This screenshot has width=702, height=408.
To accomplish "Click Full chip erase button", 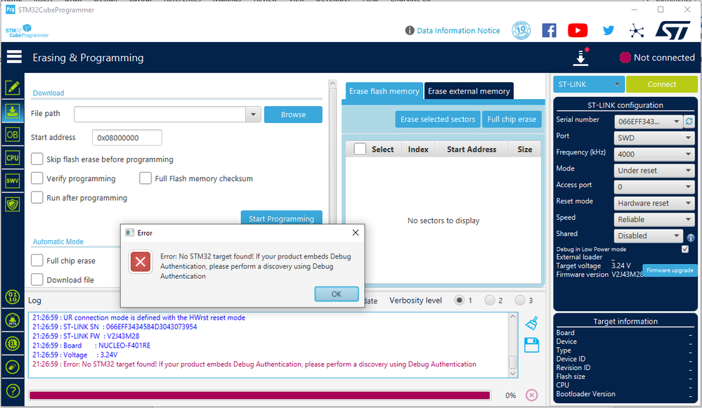I will 512,119.
